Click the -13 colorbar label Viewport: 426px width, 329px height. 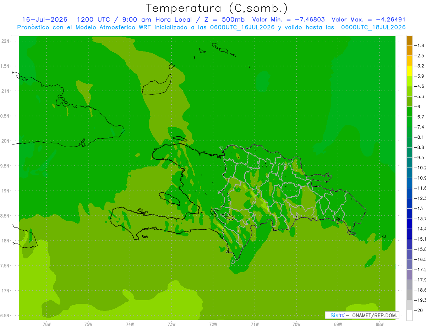pos(419,208)
